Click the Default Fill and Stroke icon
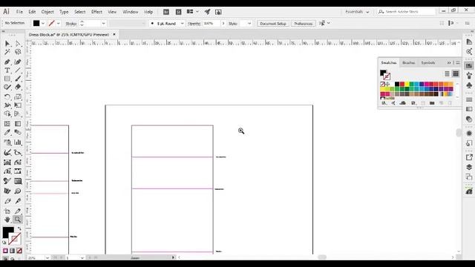The image size is (475, 267). pyautogui.click(x=4, y=243)
